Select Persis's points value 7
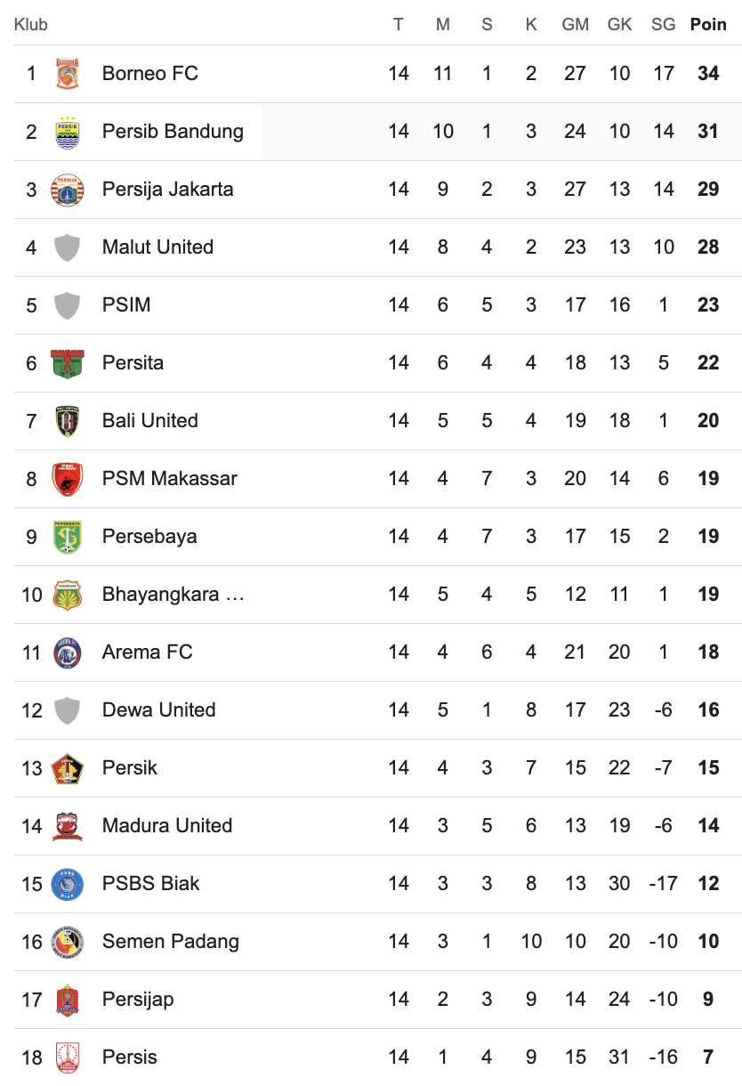 pos(708,1058)
